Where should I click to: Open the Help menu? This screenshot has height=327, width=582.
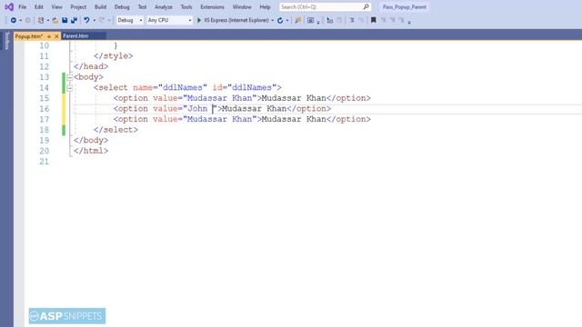[x=265, y=7]
